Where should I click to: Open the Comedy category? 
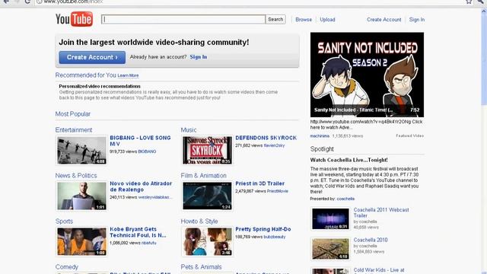click(x=66, y=267)
